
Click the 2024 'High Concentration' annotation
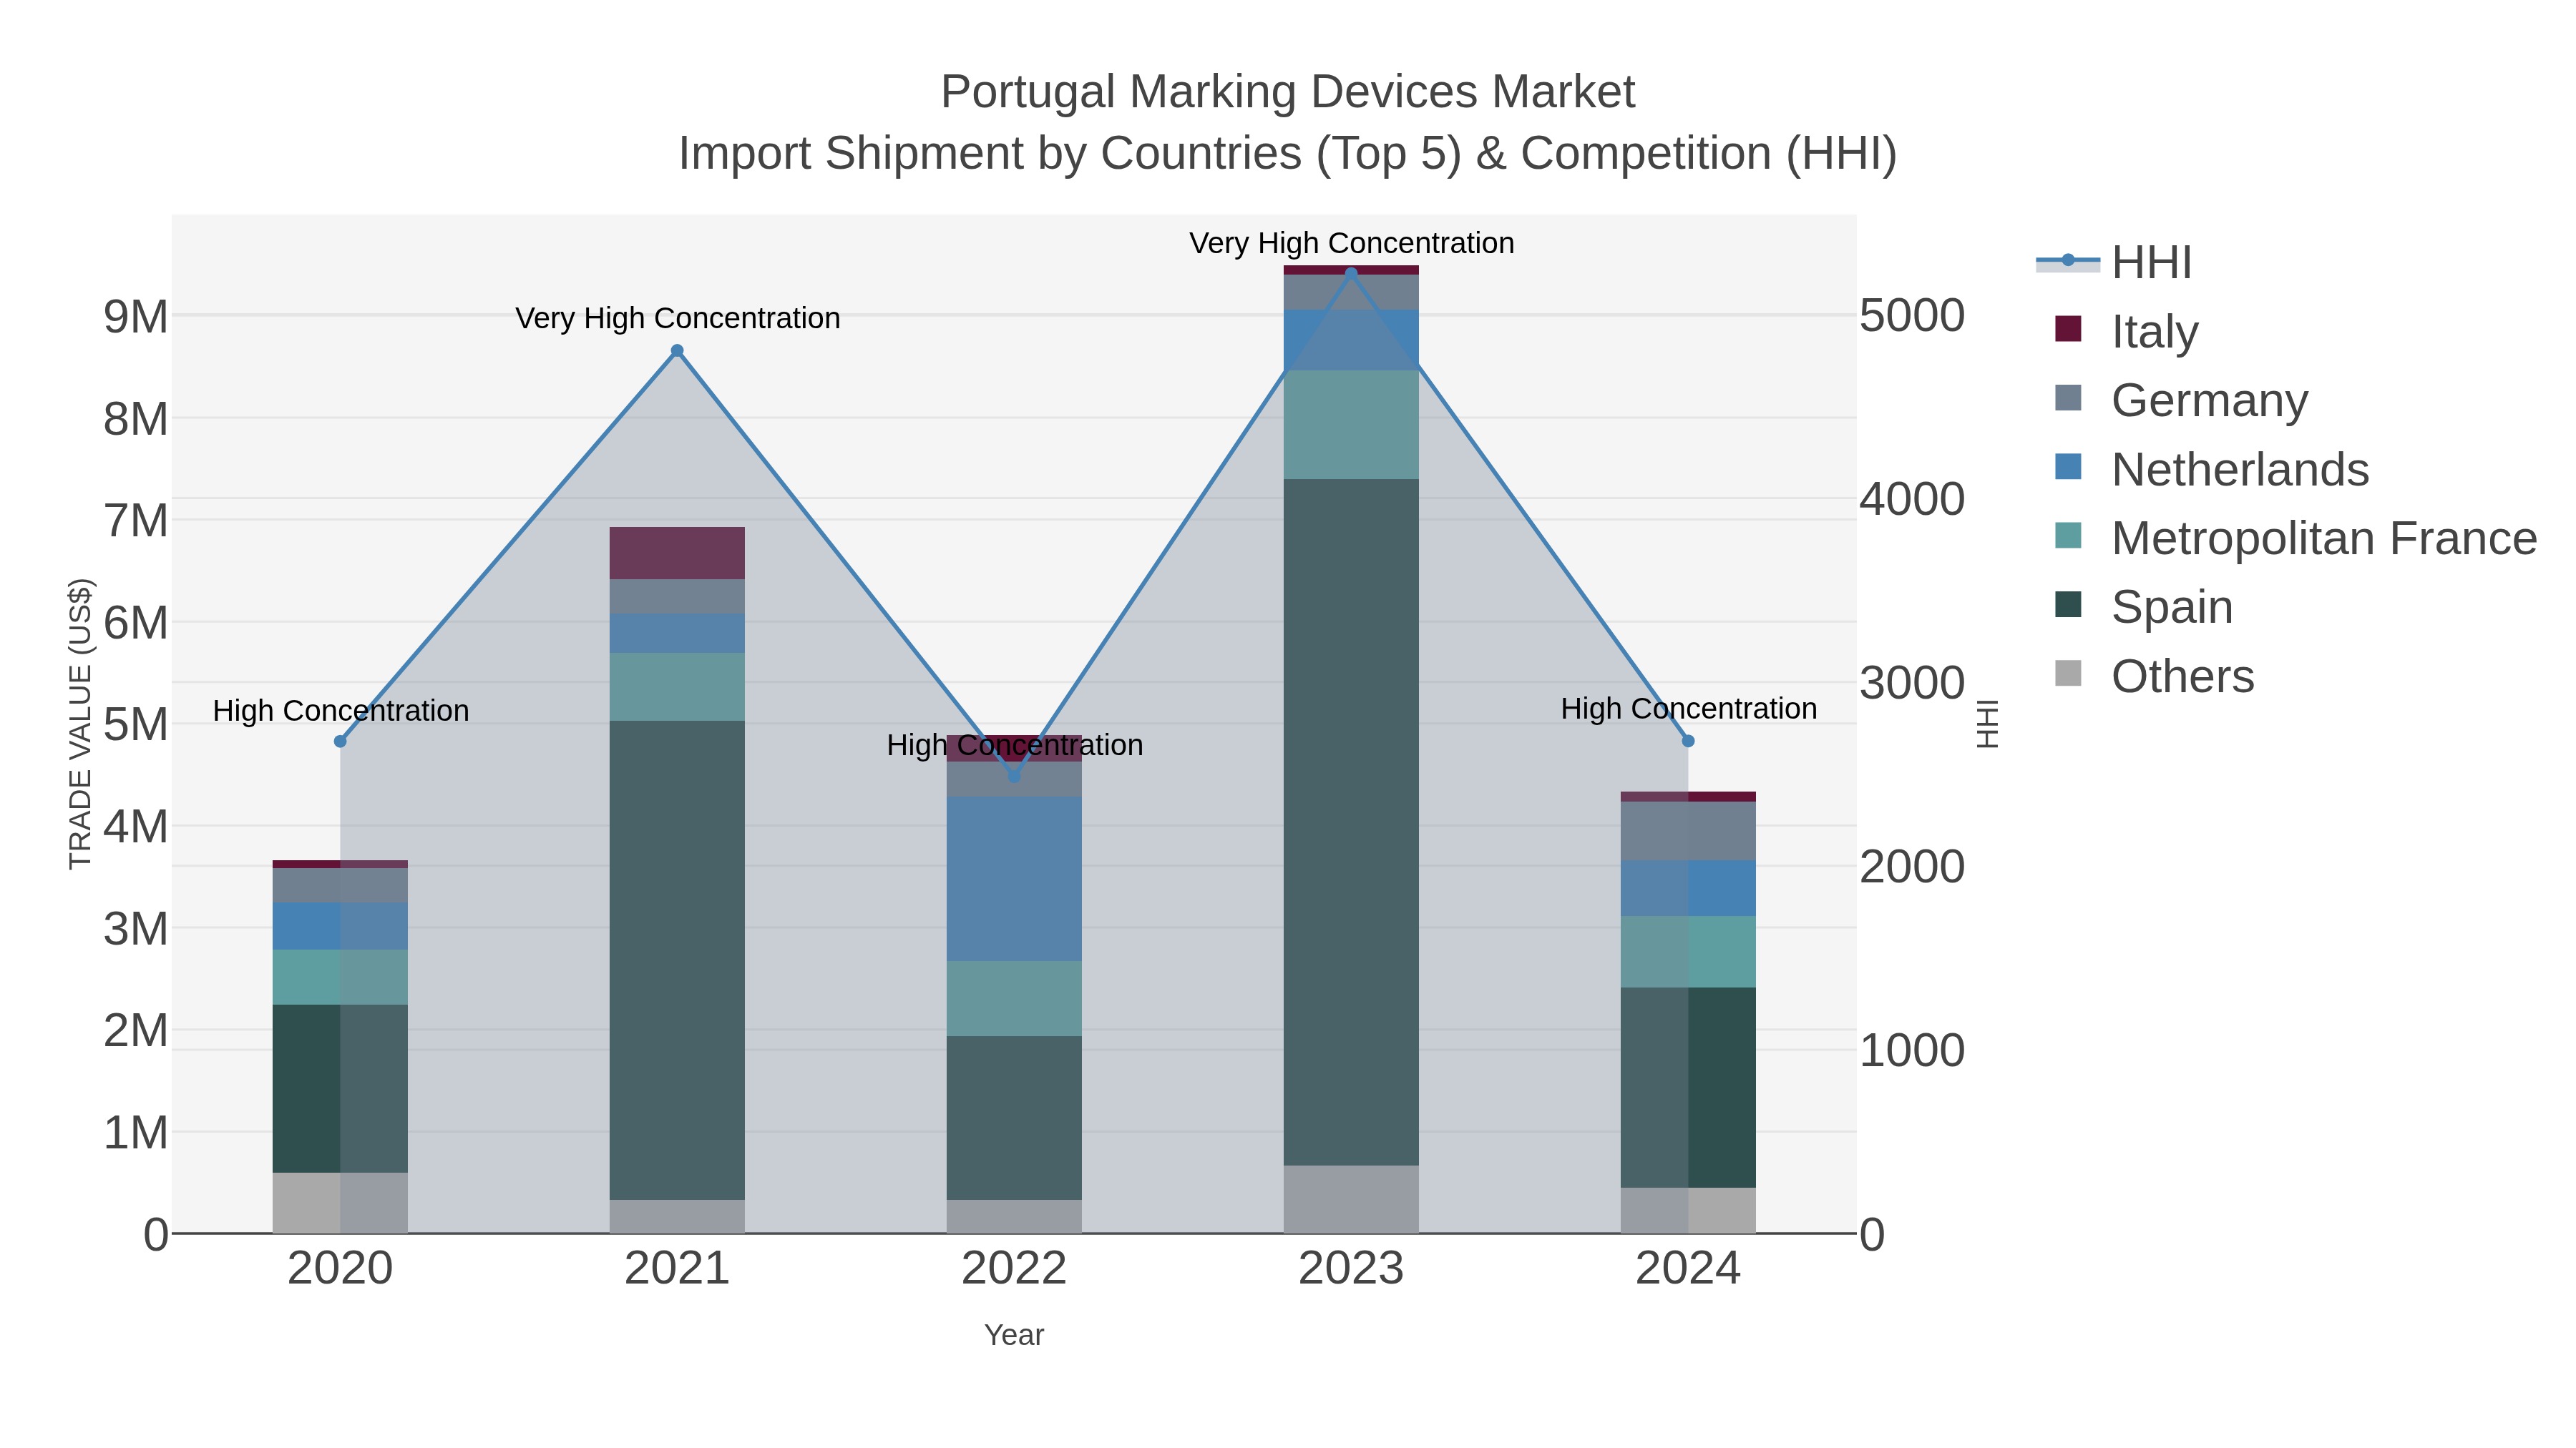1688,709
